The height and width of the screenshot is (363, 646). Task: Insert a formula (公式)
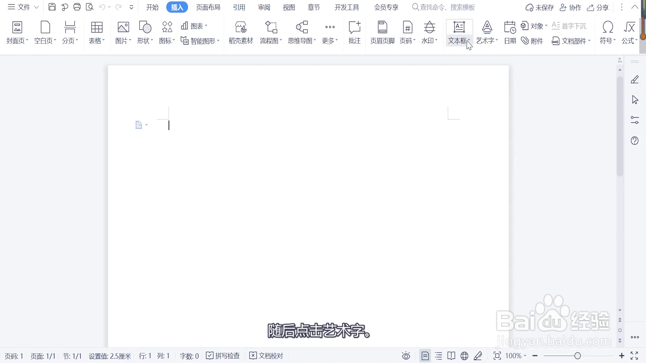click(630, 33)
